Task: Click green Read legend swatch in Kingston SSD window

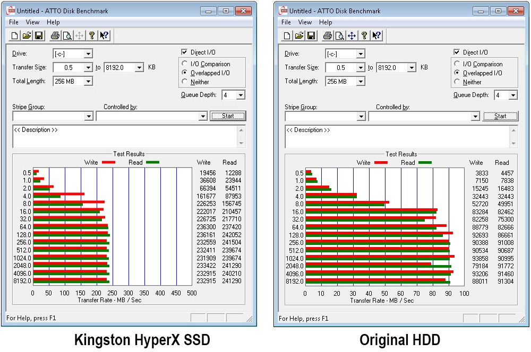Action: pyautogui.click(x=152, y=162)
